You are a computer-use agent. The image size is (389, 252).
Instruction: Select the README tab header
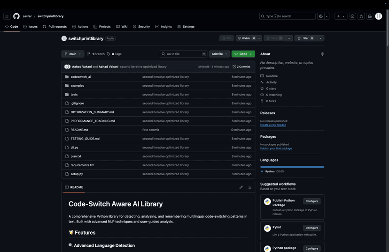(74, 187)
